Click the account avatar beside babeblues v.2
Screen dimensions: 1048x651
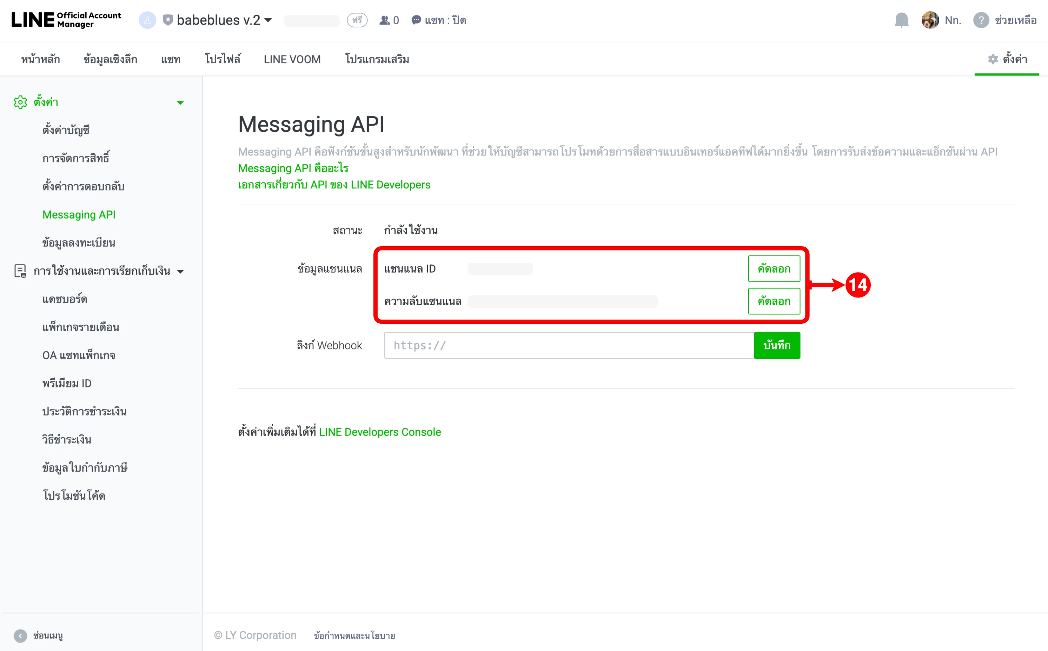point(147,20)
